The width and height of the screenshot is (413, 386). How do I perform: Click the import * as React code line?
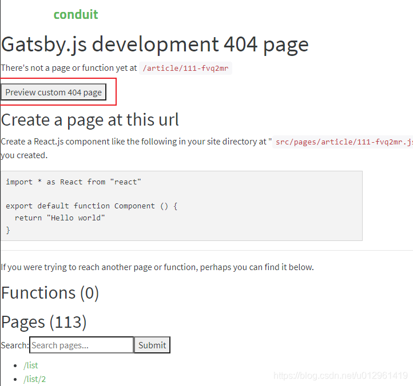(x=73, y=182)
